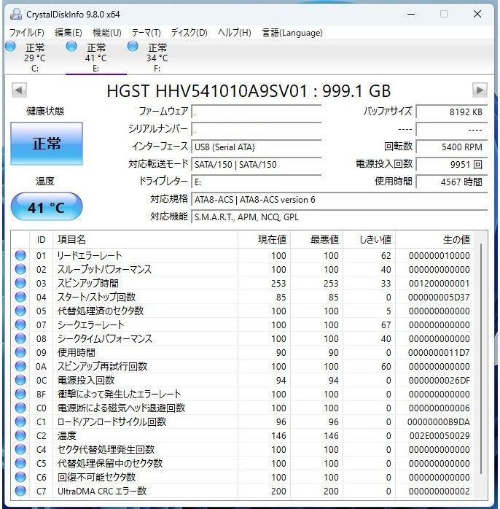Click status orb for ID C6 回復不可能セクタ数

click(x=20, y=477)
